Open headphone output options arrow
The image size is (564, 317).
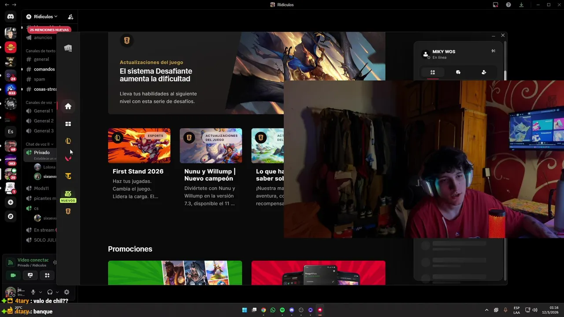pos(57,292)
